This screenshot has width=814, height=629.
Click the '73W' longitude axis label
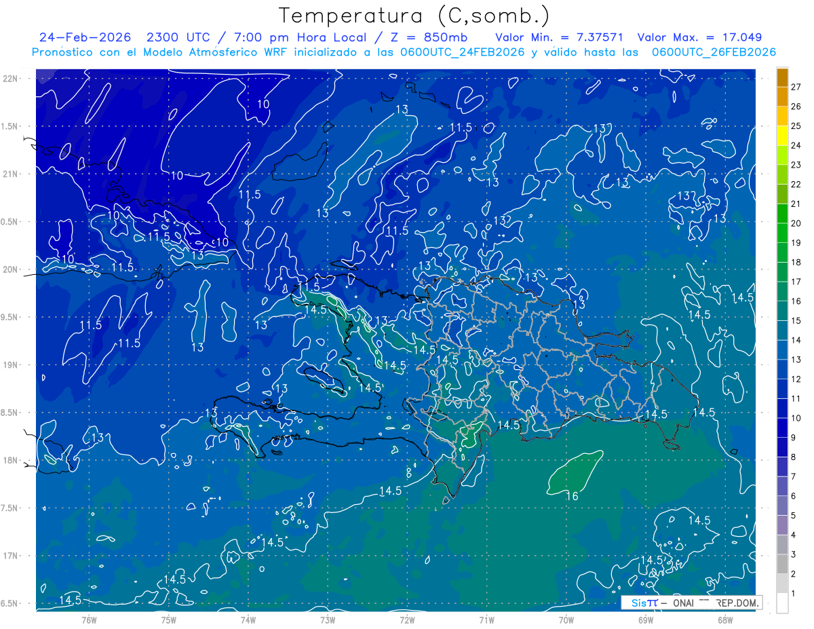point(328,620)
